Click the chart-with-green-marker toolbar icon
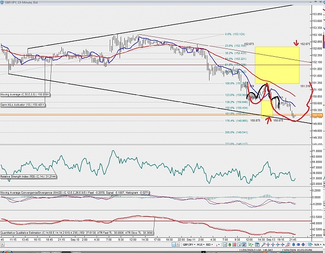The width and height of the screenshot is (325, 253). (239, 245)
